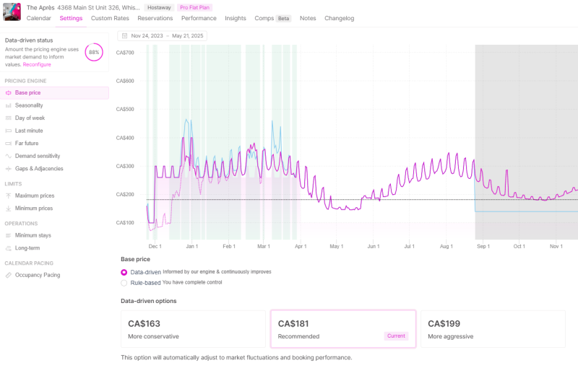Viewport: 578px width, 368px height.
Task: Click the Occupancy Pacing icon
Action: [x=8, y=275]
